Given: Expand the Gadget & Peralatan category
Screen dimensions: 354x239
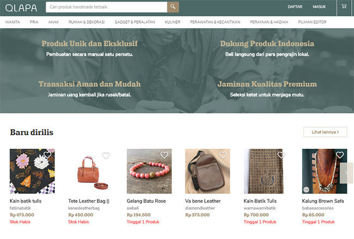Looking at the screenshot, I should pos(135,22).
